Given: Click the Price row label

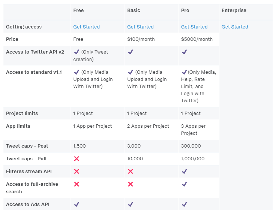Looking at the screenshot, I should pos(12,39).
